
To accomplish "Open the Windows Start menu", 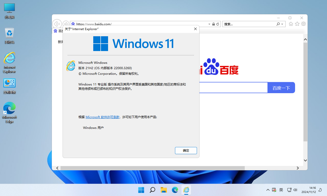I will 141,190.
